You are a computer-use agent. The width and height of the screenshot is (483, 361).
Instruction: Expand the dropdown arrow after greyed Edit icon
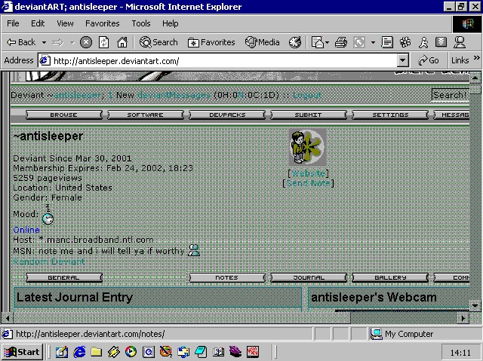(373, 42)
